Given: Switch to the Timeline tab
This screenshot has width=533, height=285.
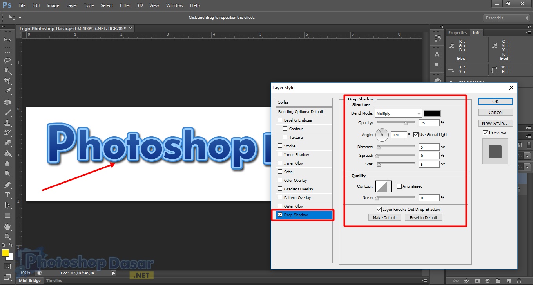Looking at the screenshot, I should 54,281.
